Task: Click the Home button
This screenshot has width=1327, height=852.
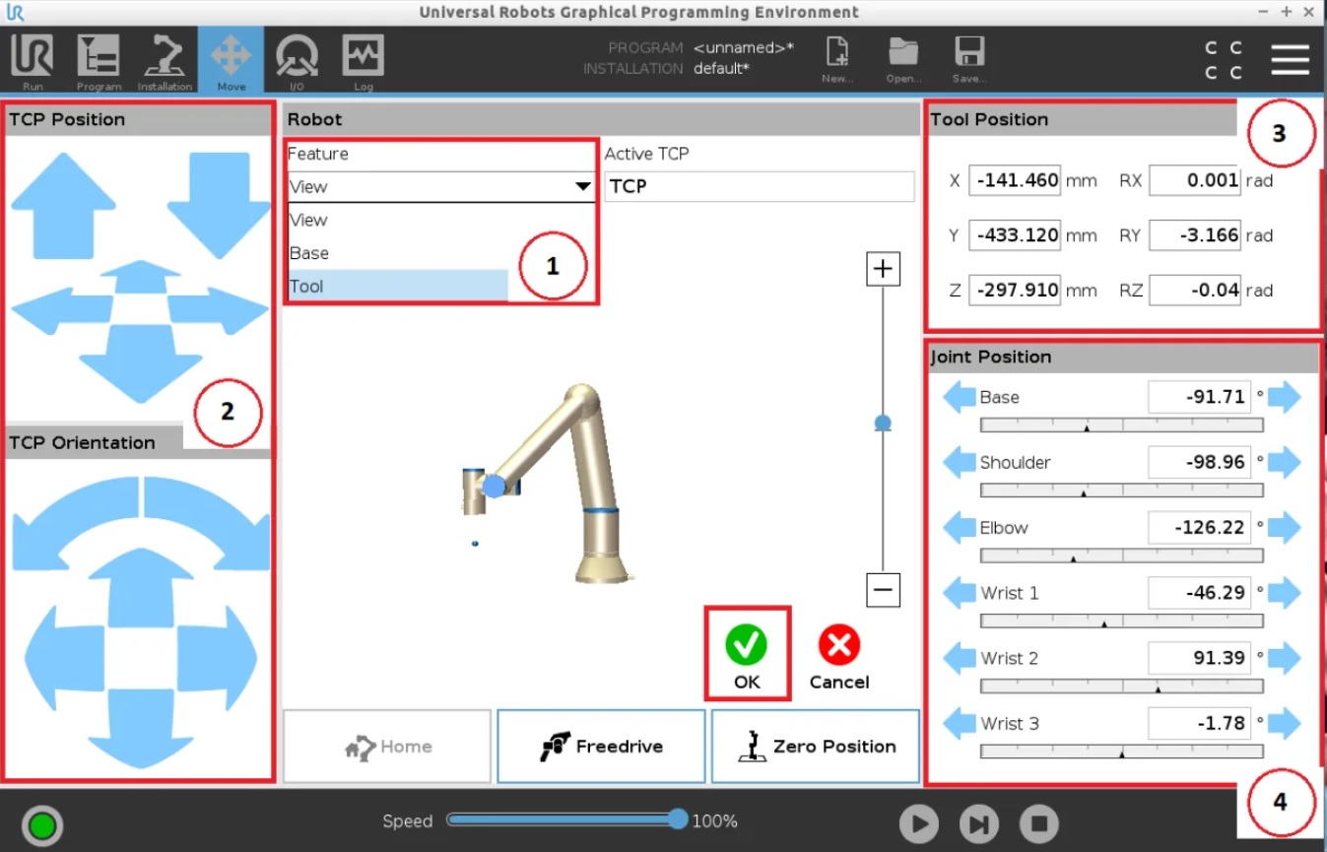Action: click(387, 747)
